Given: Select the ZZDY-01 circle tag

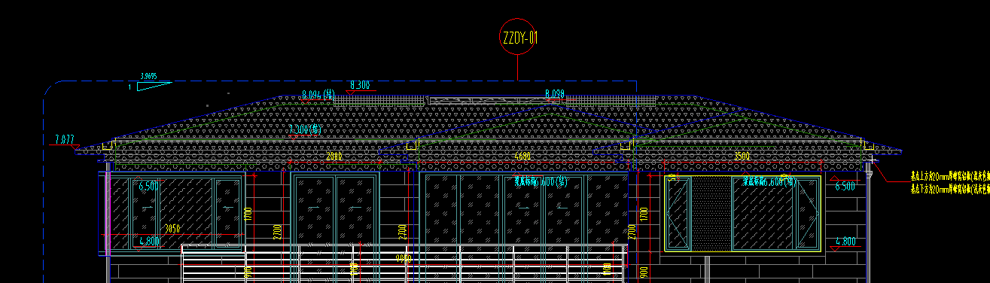Looking at the screenshot, I should [x=518, y=37].
